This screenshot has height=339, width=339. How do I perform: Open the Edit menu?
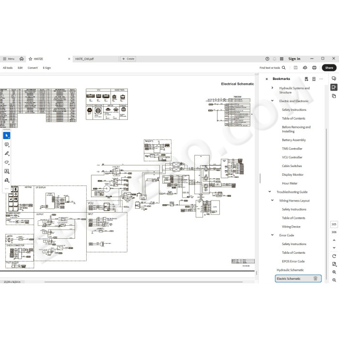click(20, 68)
